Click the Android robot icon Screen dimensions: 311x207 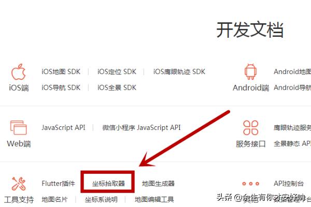(251, 72)
